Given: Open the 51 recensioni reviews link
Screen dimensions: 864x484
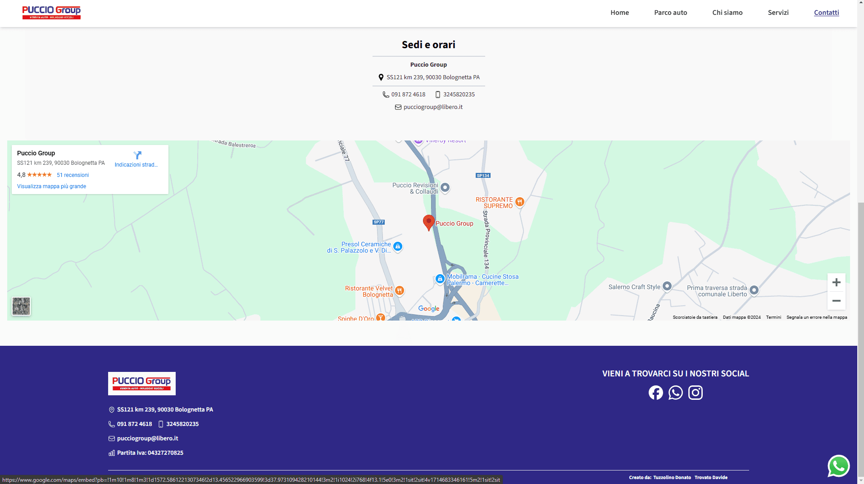Looking at the screenshot, I should pyautogui.click(x=73, y=175).
